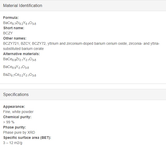This screenshot has width=166, height=151.
Task: Open the BaCe0.8Zr0.1Y0.1O3-δ alternative material
Action: [20, 59]
